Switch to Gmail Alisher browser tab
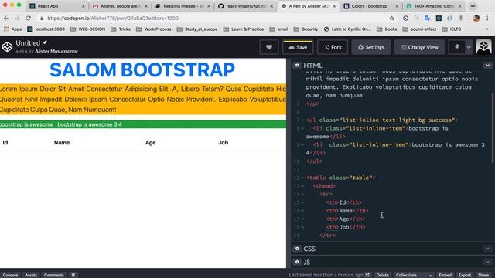Viewport: 495px width, 278px height. [120, 6]
